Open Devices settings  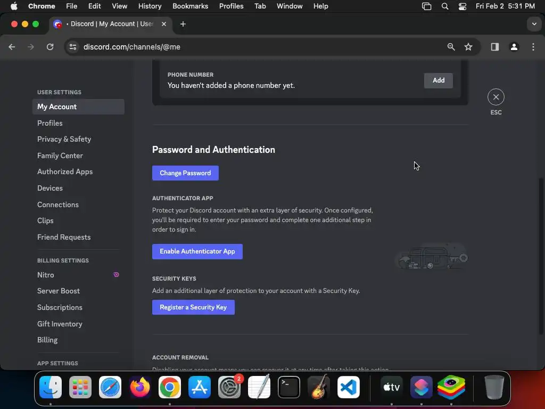point(78,188)
